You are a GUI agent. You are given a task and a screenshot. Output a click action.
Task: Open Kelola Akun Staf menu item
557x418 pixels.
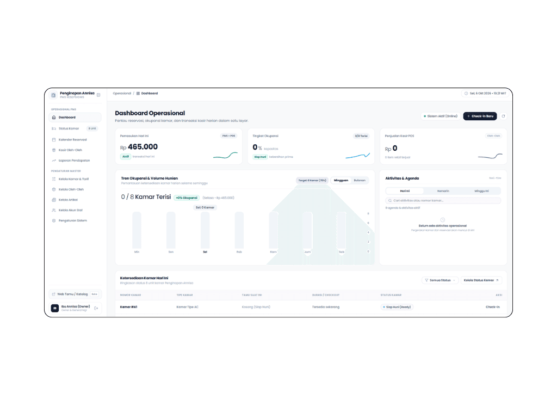point(75,210)
